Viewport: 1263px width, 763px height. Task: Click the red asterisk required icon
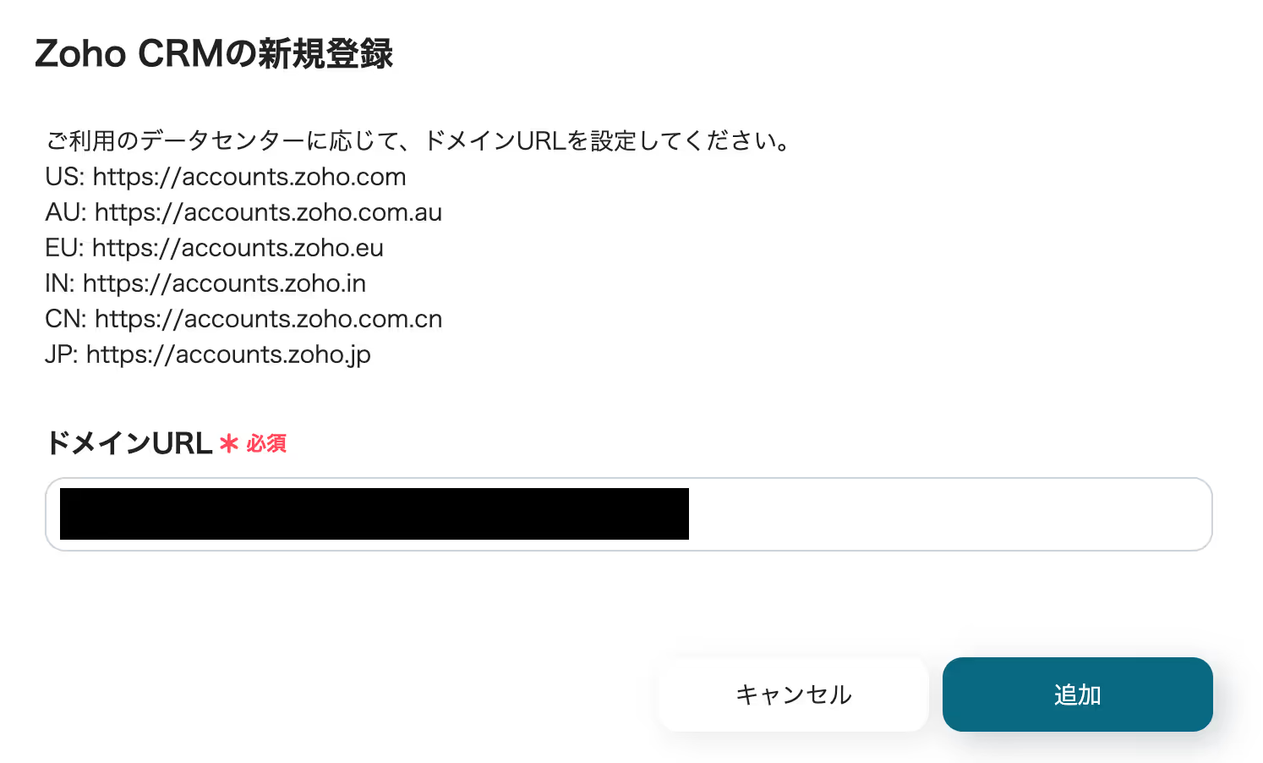[x=228, y=443]
